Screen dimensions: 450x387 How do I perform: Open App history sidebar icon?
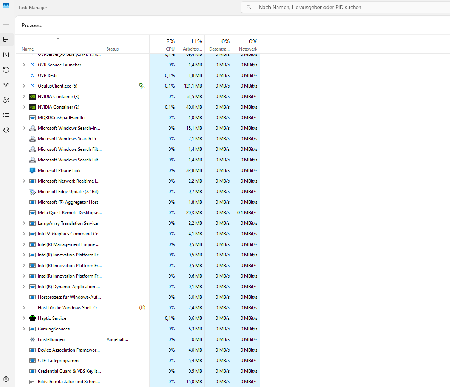6,70
